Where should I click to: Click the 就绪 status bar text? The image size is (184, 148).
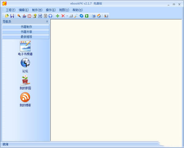[6, 144]
